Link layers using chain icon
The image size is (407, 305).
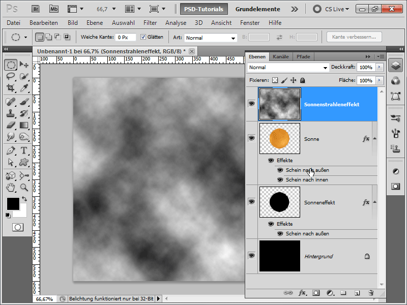click(x=288, y=293)
